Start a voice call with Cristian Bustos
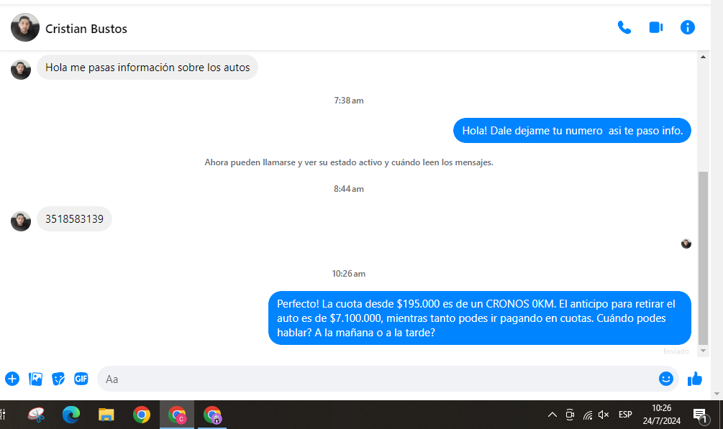This screenshot has height=429, width=723. [624, 27]
